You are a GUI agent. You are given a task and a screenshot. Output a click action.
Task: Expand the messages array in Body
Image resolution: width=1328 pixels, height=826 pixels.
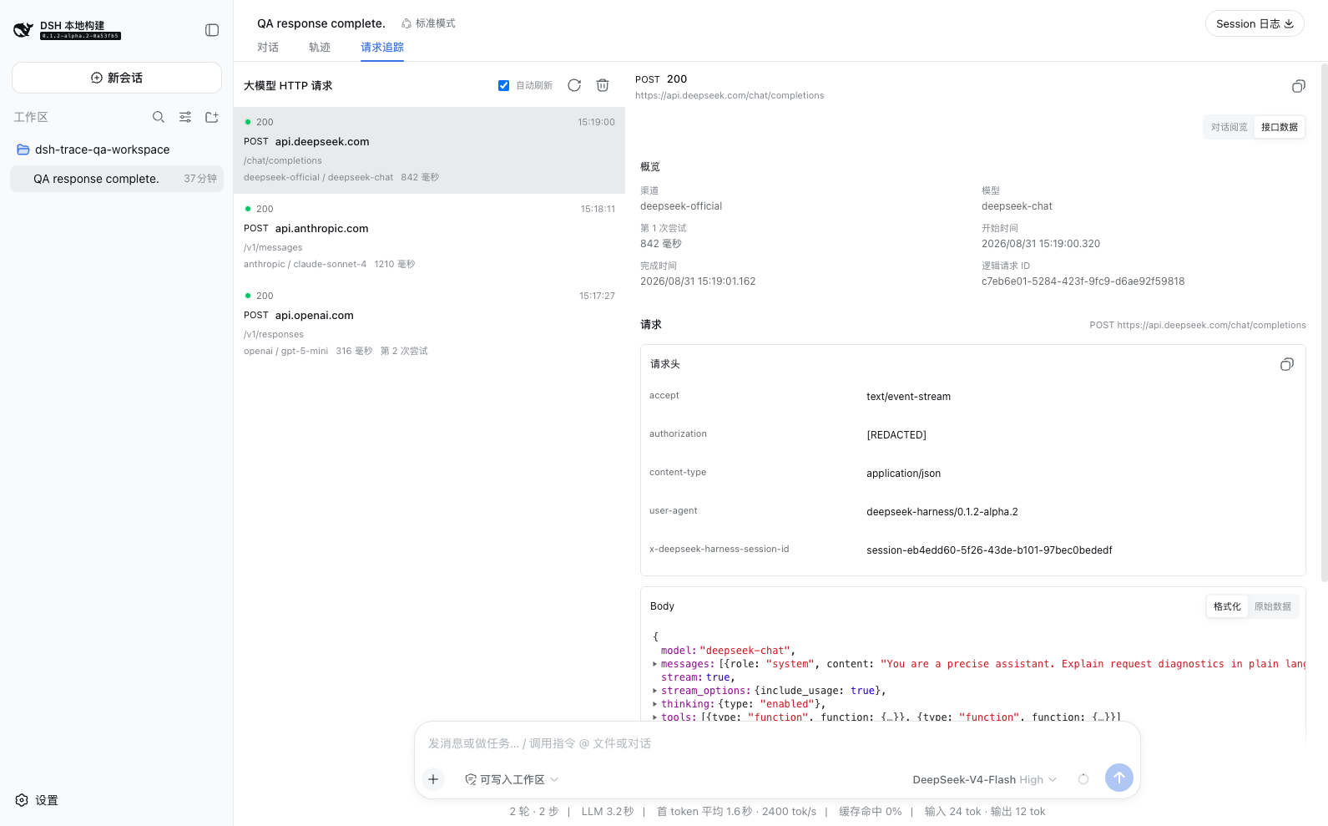[x=655, y=664]
